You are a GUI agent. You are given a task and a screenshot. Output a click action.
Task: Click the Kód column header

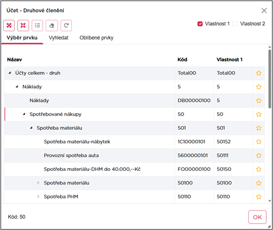coord(182,60)
